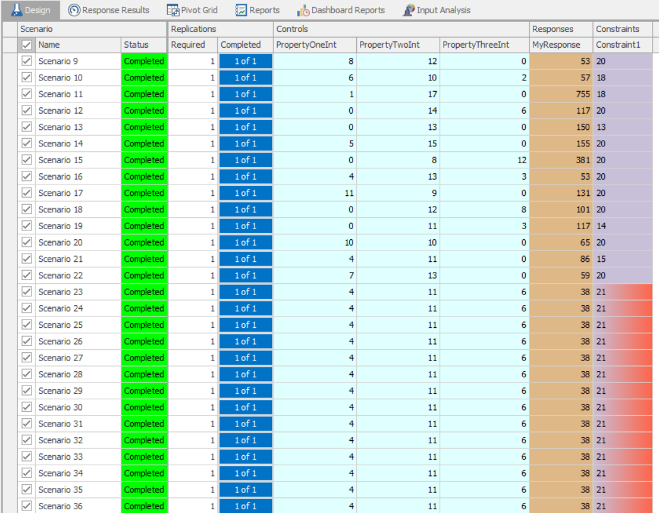Click the PropertyOneInt column header
The image size is (659, 513).
click(x=315, y=45)
